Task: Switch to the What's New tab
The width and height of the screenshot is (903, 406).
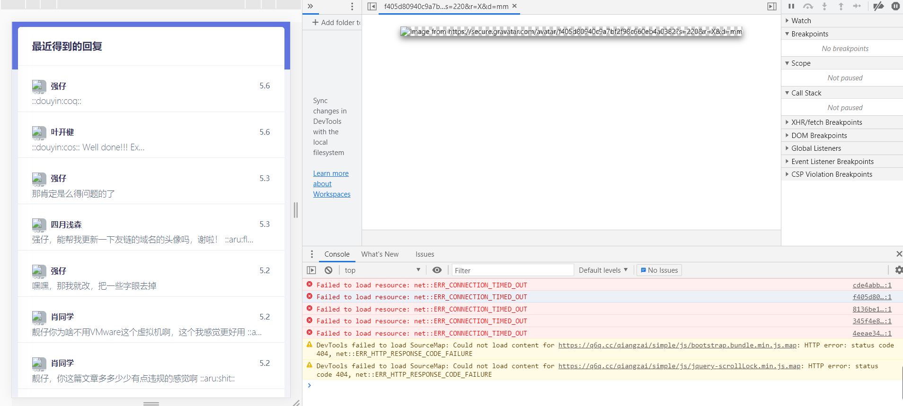Action: click(x=380, y=254)
